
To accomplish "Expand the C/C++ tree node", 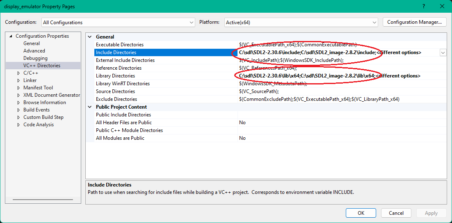I will point(18,73).
